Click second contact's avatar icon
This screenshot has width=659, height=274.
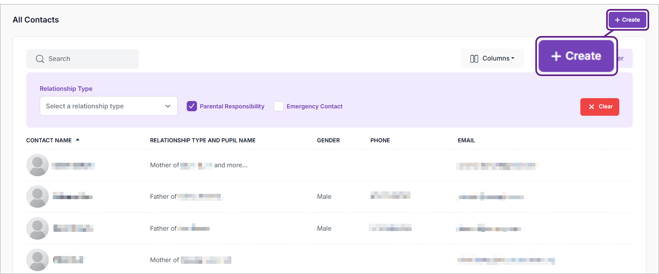pyautogui.click(x=37, y=197)
